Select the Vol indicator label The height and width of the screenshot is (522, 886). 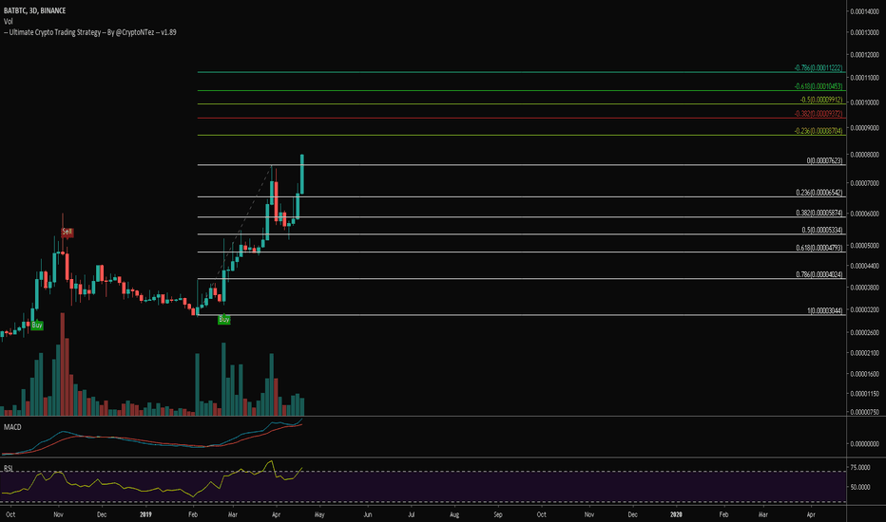coord(8,22)
